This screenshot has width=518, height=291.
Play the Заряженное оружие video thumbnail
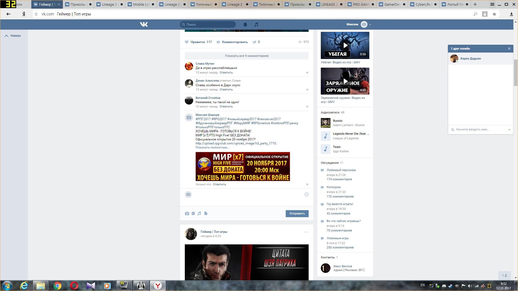[x=345, y=81]
